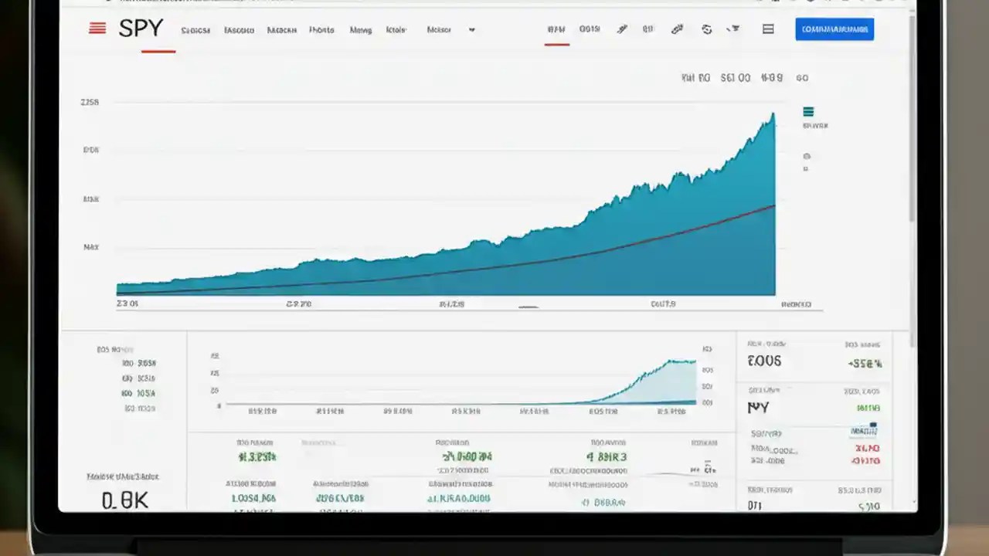Select the chart layout grid icon
The width and height of the screenshot is (989, 556).
coord(767,29)
